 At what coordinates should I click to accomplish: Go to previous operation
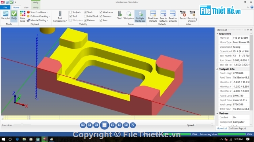coord(90,125)
